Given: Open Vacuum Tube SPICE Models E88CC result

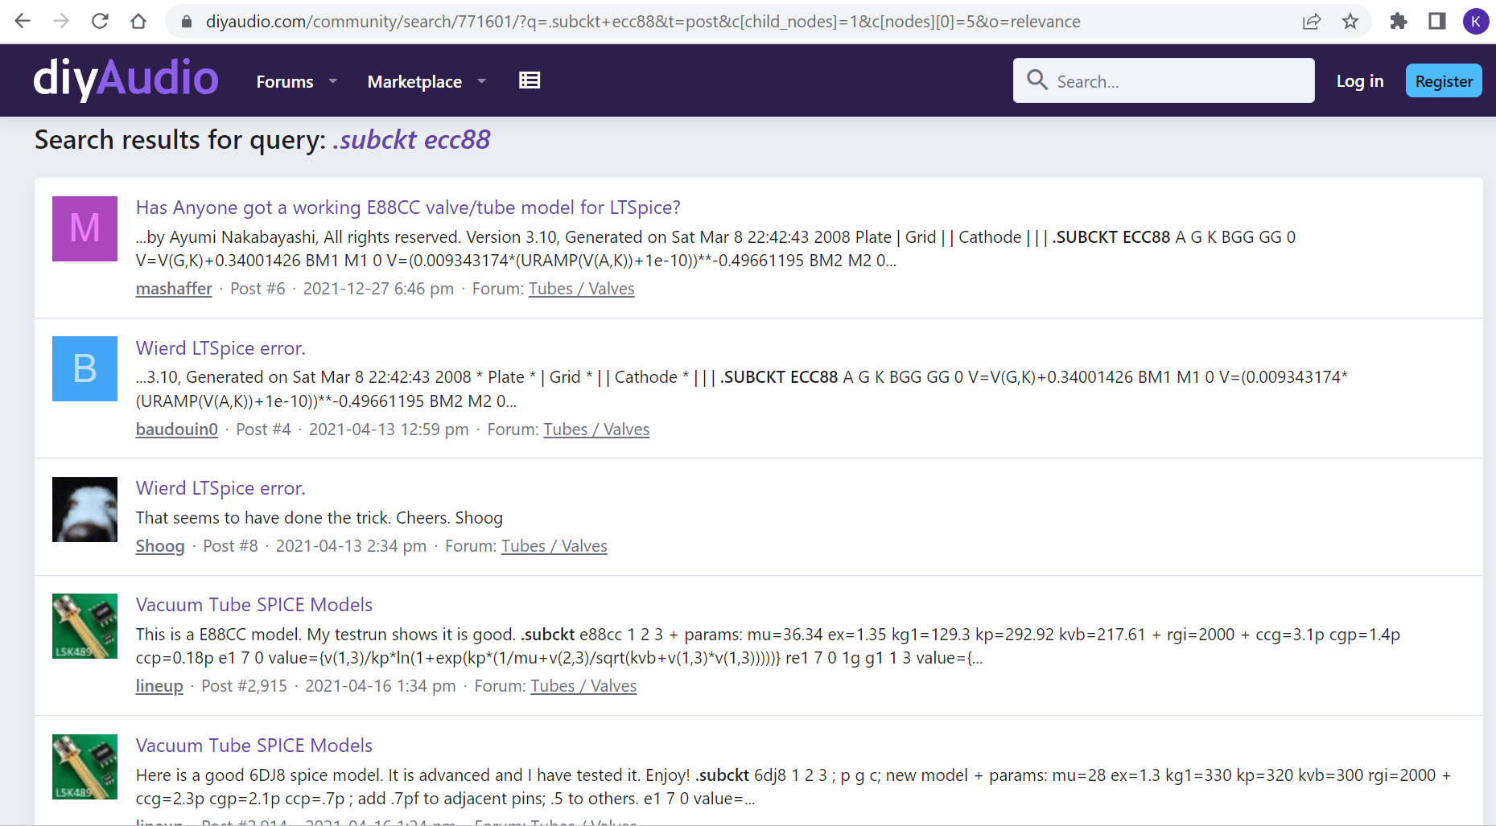Looking at the screenshot, I should tap(254, 605).
